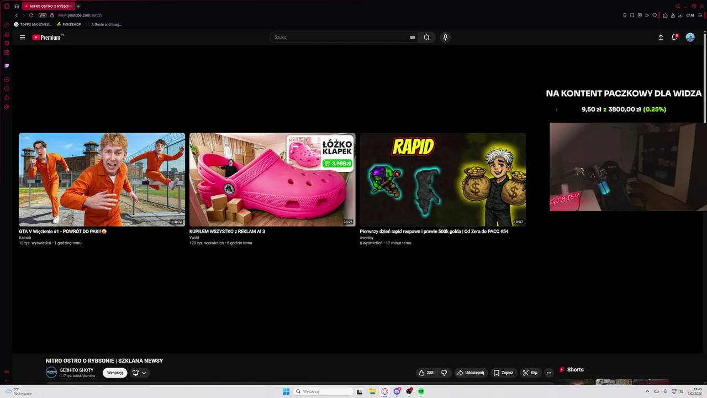The width and height of the screenshot is (707, 398).
Task: Open Twitch in the Opera sidebar
Action: 7,66
